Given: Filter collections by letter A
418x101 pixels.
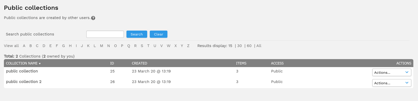Looking at the screenshot, I should (24, 46).
